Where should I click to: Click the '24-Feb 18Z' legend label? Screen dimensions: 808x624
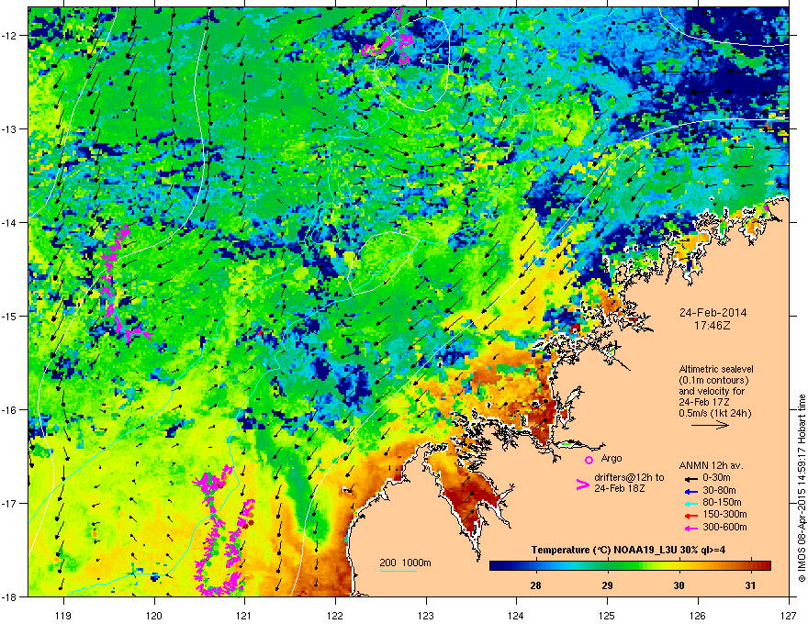click(x=618, y=488)
